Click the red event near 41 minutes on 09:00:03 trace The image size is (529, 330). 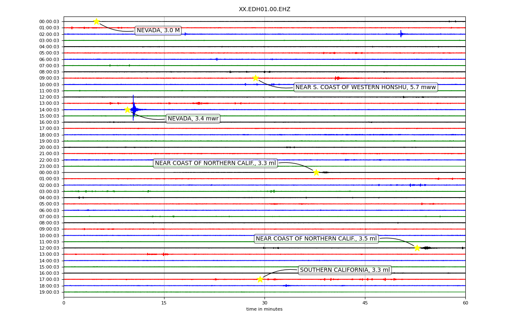point(338,78)
